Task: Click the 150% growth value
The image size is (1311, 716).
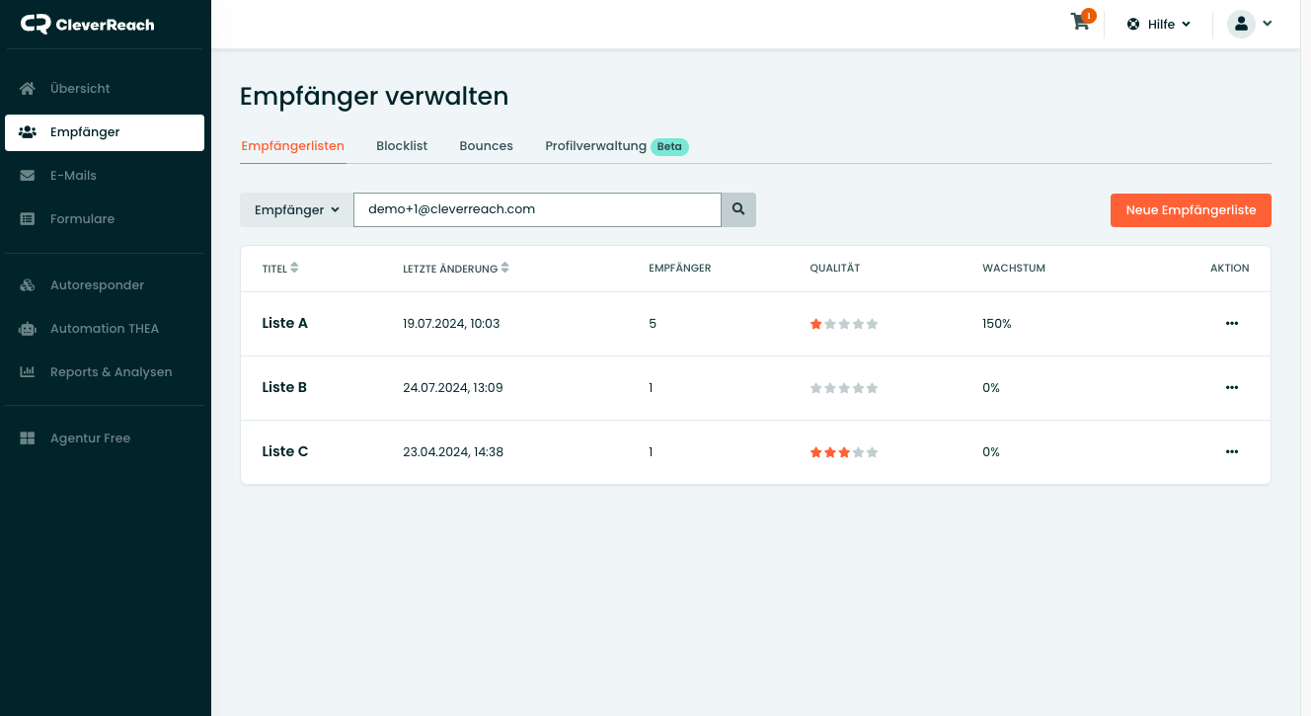Action: click(x=996, y=323)
